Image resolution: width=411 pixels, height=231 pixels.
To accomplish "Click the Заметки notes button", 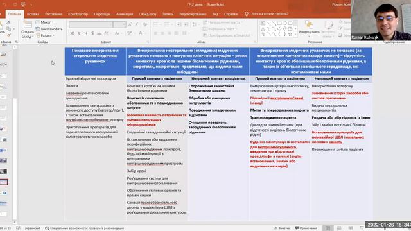I will coord(282,228).
